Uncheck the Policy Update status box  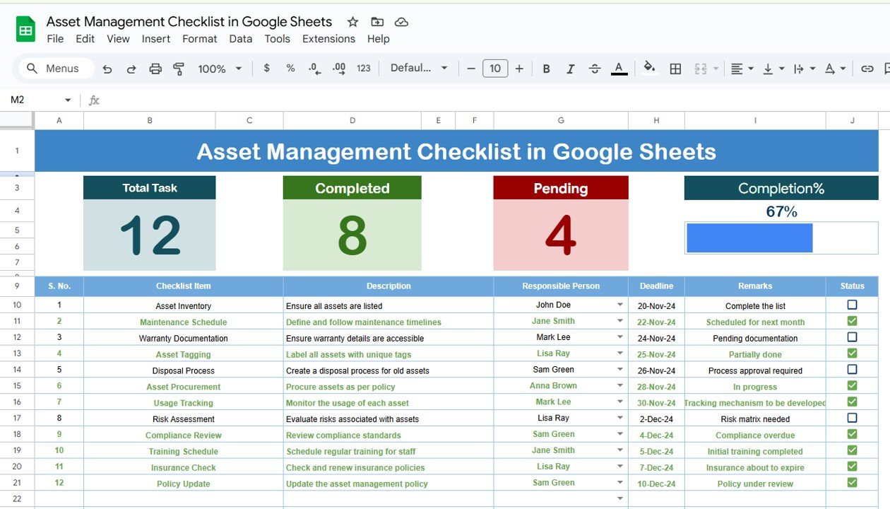pos(852,483)
